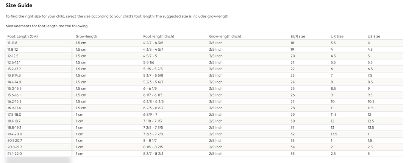The height and width of the screenshot is (163, 409).
Task: Select the EUR size 25 cell
Action: tap(293, 88)
